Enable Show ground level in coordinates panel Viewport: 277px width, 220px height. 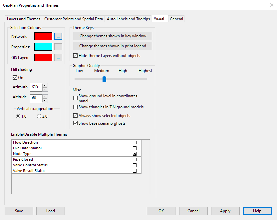[x=76, y=98]
